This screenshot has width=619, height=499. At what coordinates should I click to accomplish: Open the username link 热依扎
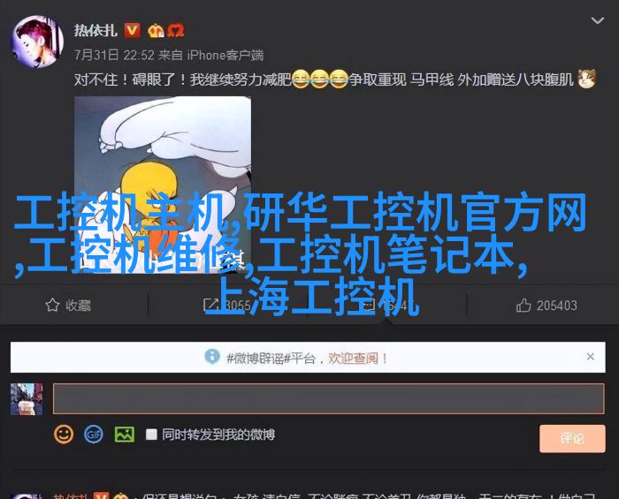coord(96,30)
